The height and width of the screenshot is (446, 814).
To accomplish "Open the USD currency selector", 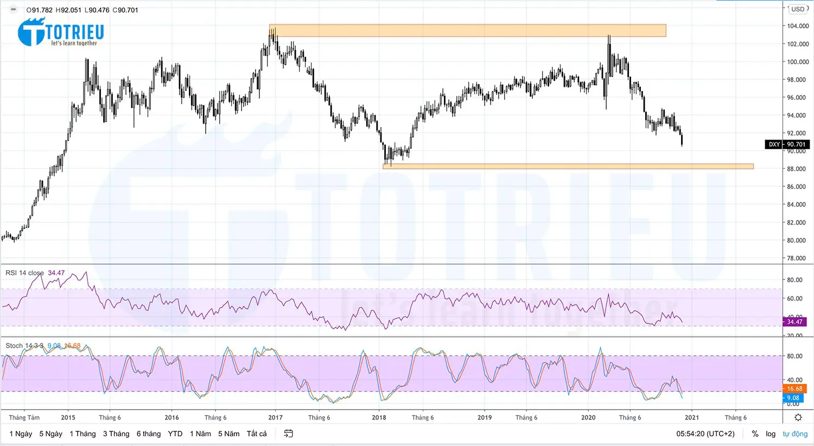I will click(x=799, y=9).
